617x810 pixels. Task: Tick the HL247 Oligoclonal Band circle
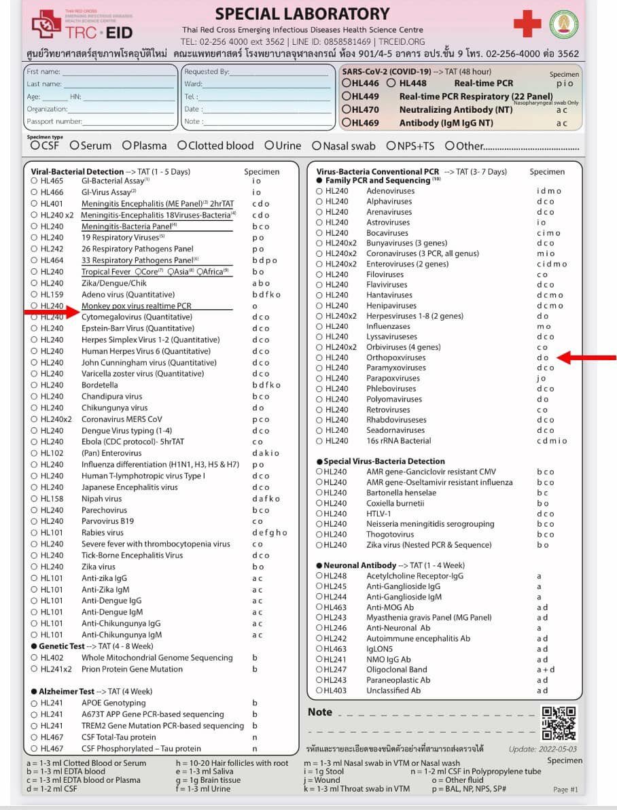[319, 669]
